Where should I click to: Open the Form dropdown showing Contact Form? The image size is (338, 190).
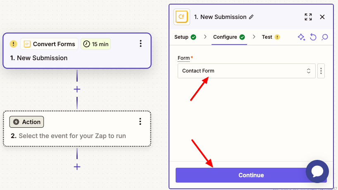click(246, 71)
